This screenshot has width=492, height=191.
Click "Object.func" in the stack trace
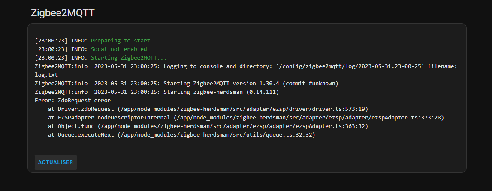[x=77, y=126]
